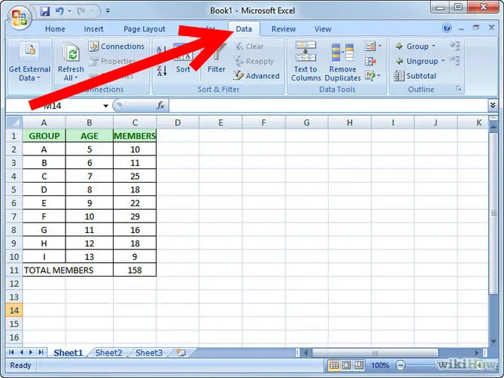The height and width of the screenshot is (378, 504).
Task: Expand the formula bar
Action: [493, 106]
